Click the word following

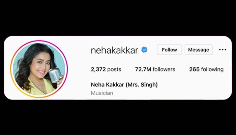[212, 70]
